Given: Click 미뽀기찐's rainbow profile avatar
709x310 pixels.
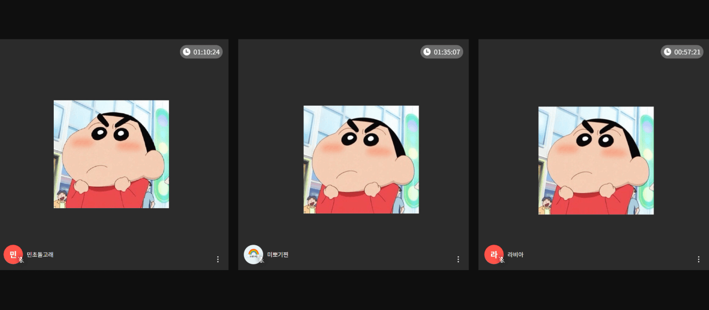Looking at the screenshot, I should click(253, 254).
